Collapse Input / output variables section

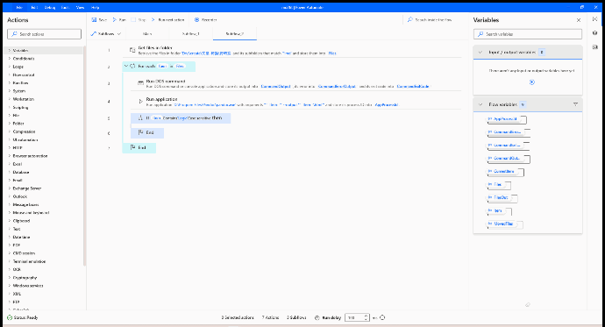(480, 52)
